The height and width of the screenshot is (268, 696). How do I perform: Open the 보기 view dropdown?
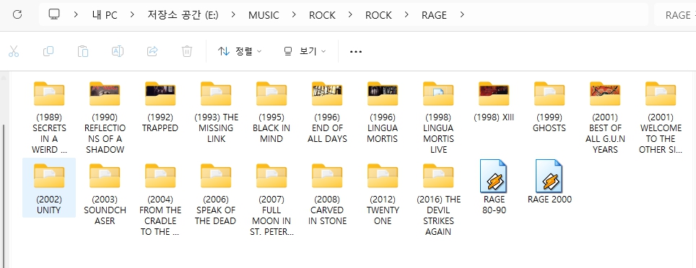(305, 51)
